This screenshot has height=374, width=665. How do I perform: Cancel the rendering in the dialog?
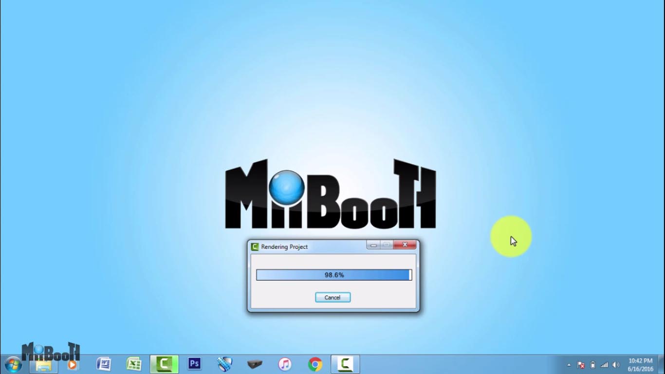tap(332, 297)
